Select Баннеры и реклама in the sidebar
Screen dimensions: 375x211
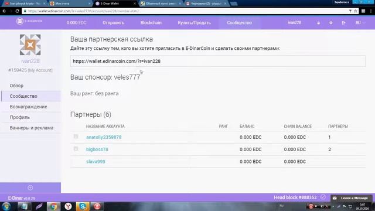31,128
